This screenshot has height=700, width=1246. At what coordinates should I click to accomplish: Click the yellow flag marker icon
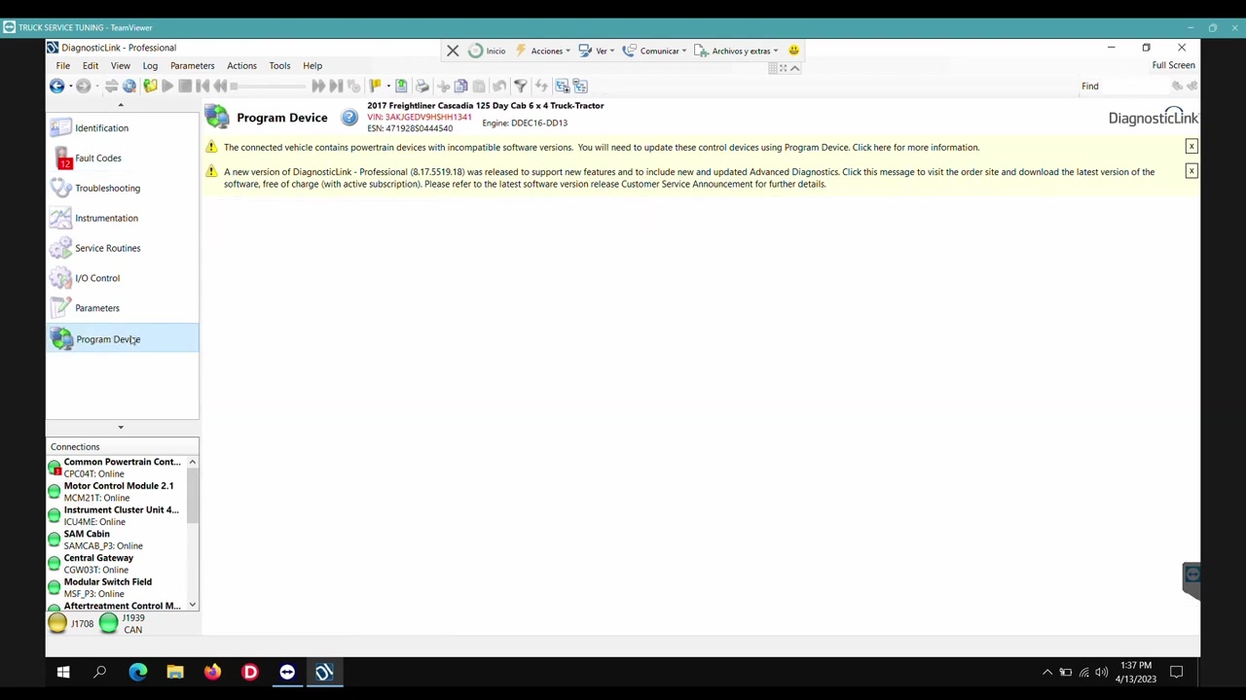pyautogui.click(x=375, y=87)
